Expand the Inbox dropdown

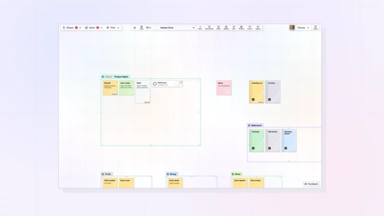click(x=102, y=28)
